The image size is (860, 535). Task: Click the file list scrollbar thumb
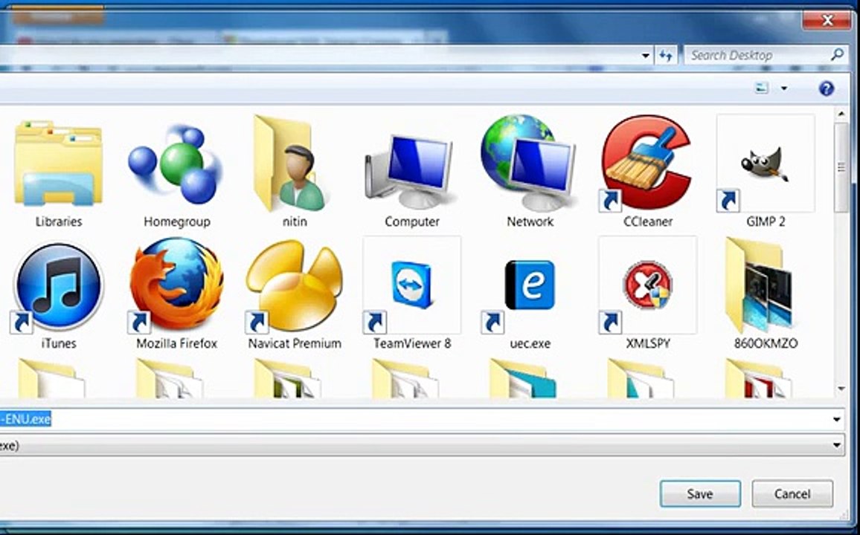tap(841, 166)
